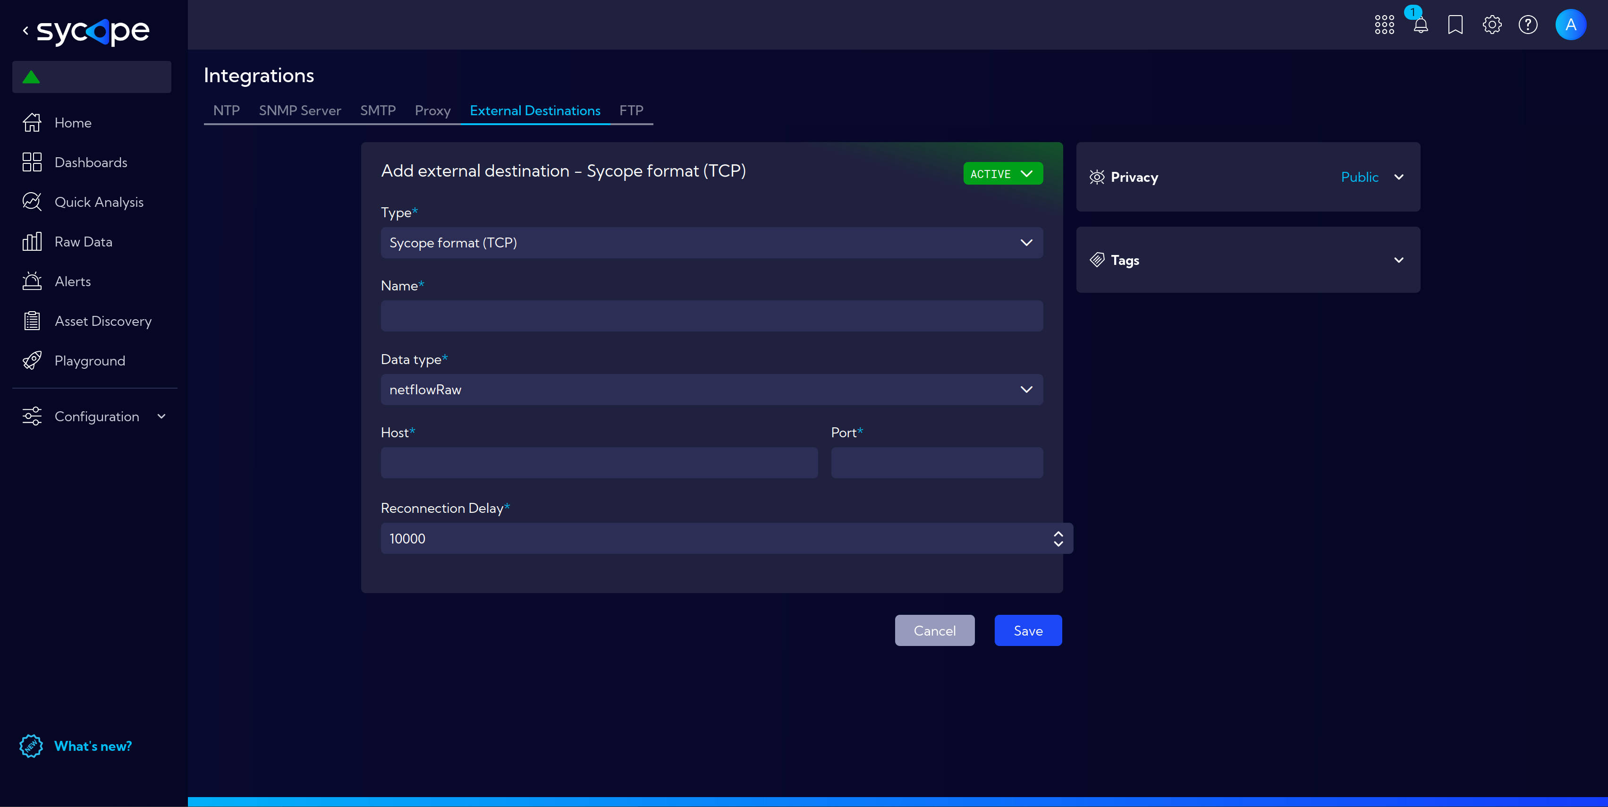The width and height of the screenshot is (1608, 807).
Task: Click the Public privacy value
Action: pyautogui.click(x=1360, y=177)
